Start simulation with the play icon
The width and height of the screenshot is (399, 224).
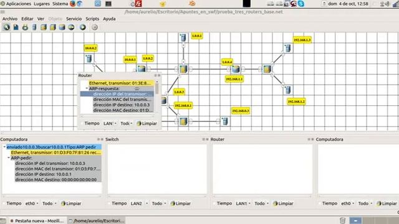[83, 27]
